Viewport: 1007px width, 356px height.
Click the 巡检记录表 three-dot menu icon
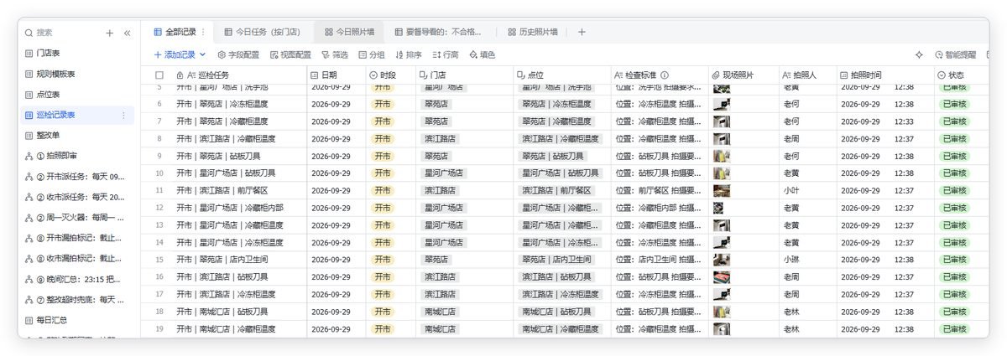click(x=124, y=115)
